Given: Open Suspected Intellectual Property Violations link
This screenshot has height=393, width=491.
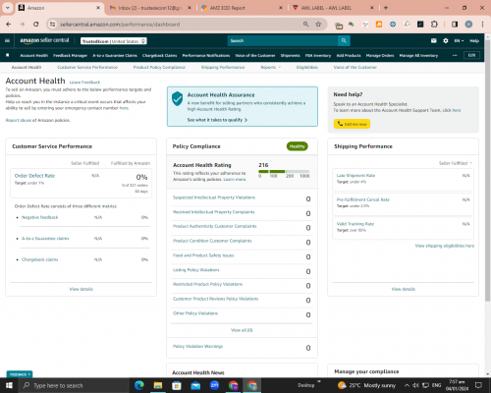Looking at the screenshot, I should click(214, 197).
